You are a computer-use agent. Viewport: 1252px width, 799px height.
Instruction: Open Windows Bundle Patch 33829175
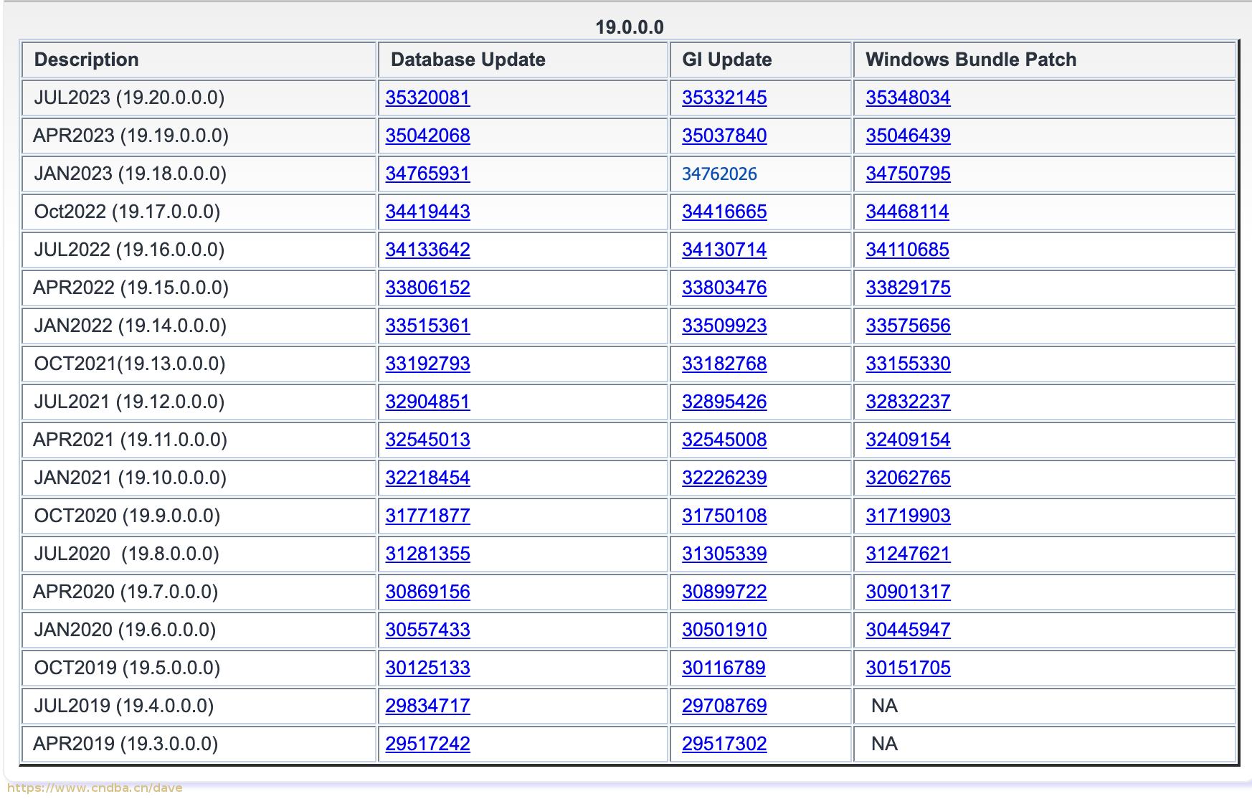point(908,288)
